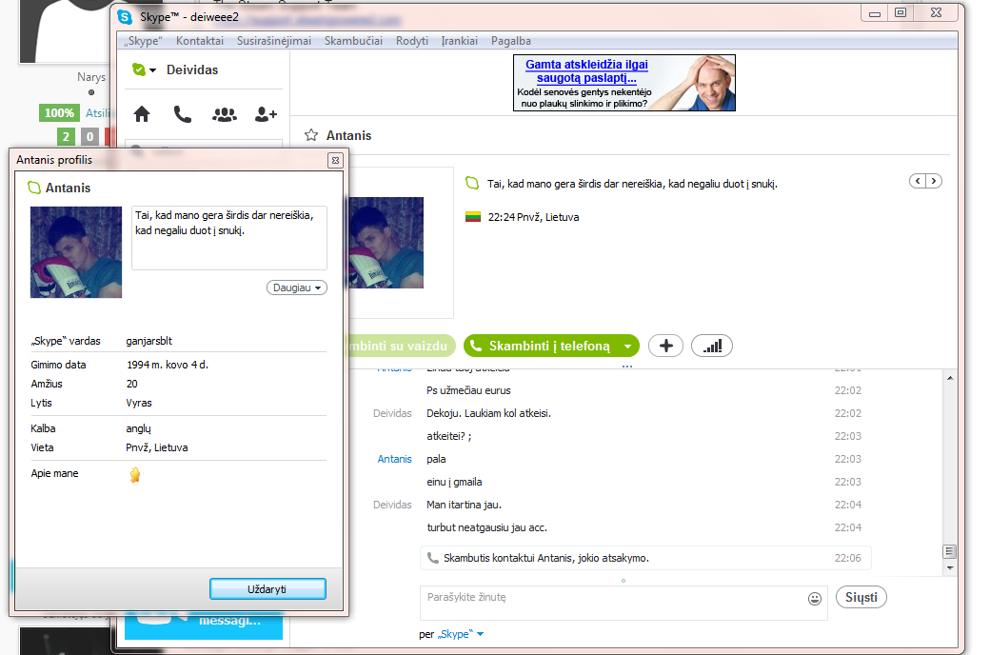Go to next header item arrow
990x655 pixels.
pos(934,181)
